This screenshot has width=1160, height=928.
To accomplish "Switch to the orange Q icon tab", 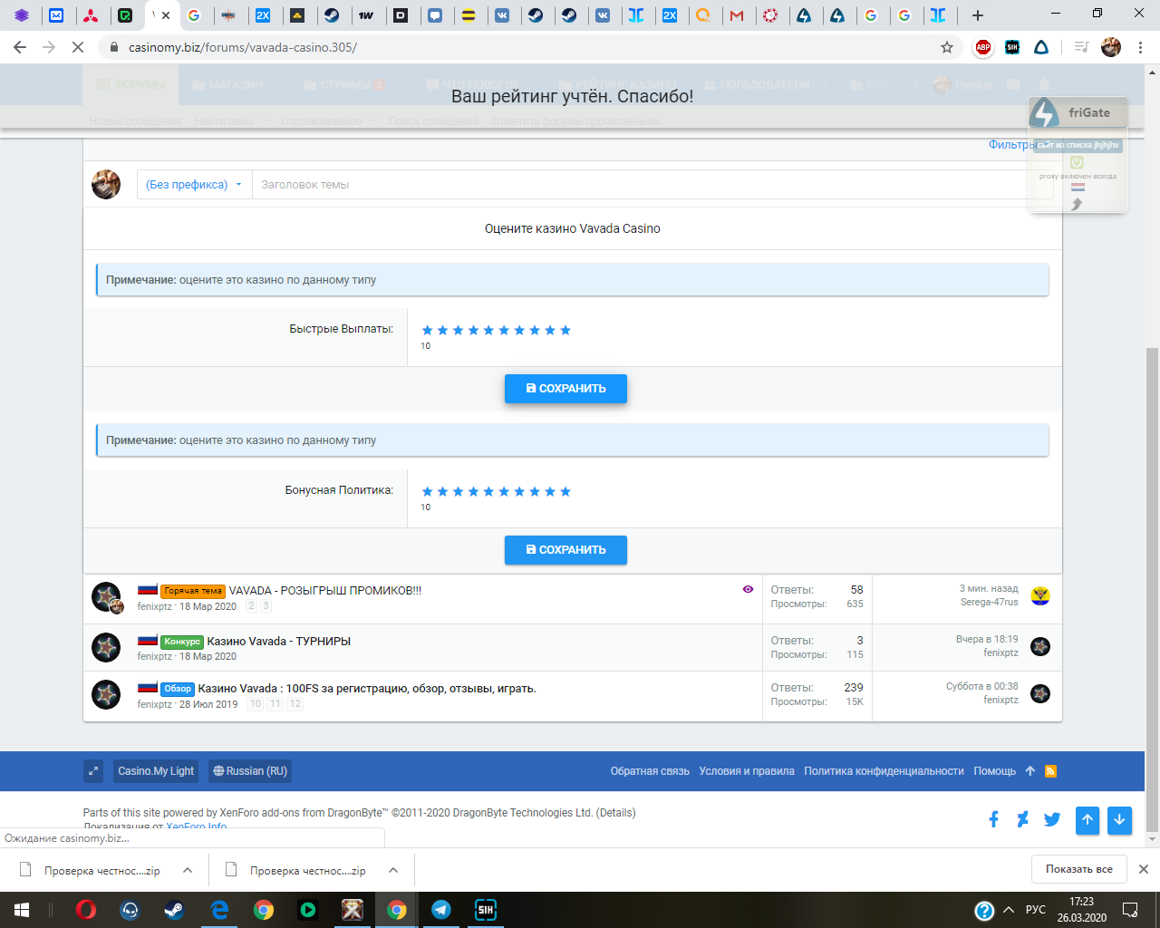I will (702, 15).
